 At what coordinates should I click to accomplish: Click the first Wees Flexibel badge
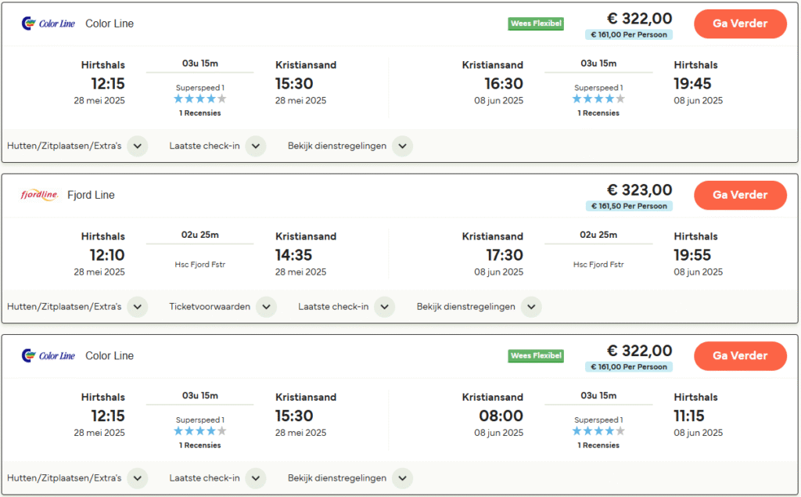(536, 23)
